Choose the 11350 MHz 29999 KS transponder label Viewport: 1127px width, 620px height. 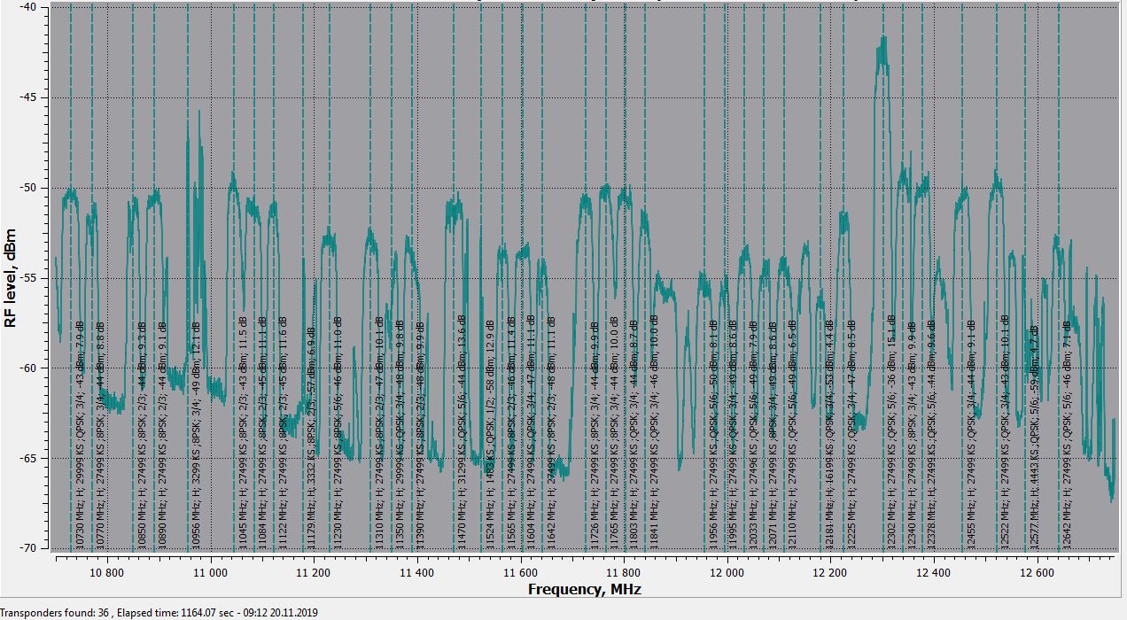tap(400, 432)
